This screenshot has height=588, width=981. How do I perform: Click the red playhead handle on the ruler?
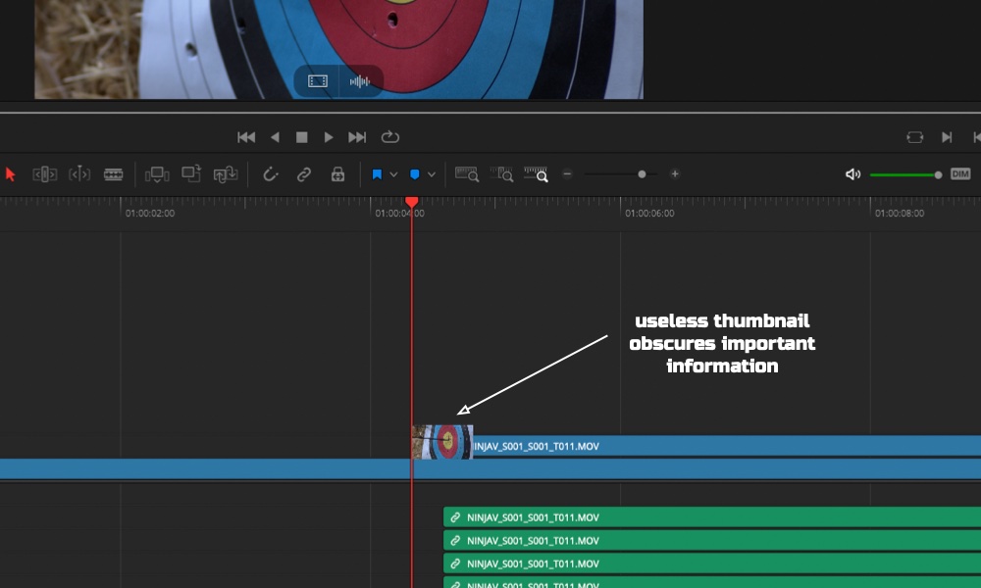pyautogui.click(x=412, y=202)
